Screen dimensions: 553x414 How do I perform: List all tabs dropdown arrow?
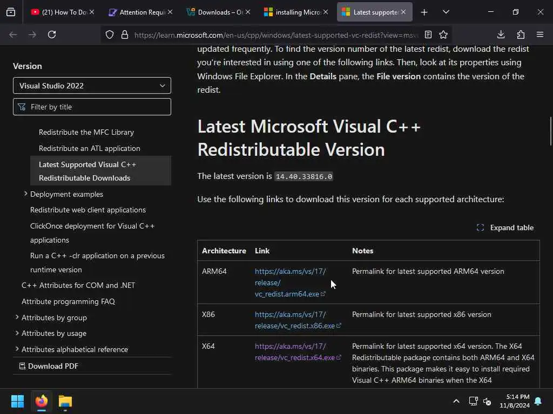pyautogui.click(x=446, y=12)
